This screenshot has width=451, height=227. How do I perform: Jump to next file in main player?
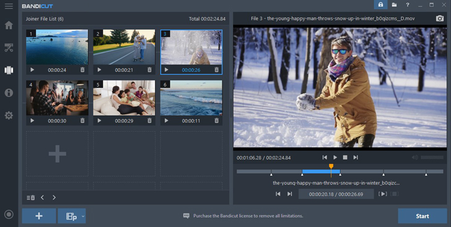356,157
